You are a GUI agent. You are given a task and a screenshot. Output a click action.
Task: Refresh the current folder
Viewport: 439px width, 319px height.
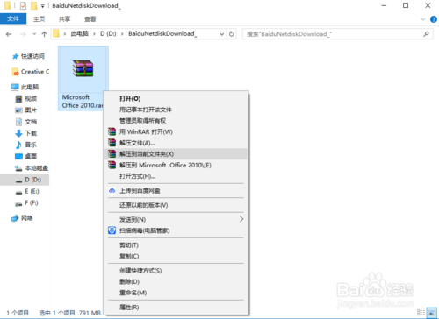tap(232, 34)
